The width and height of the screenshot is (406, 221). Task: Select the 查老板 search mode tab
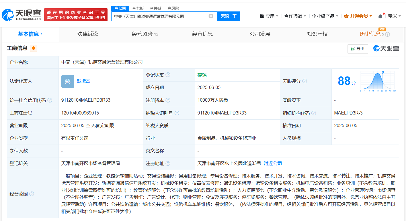click(138, 8)
